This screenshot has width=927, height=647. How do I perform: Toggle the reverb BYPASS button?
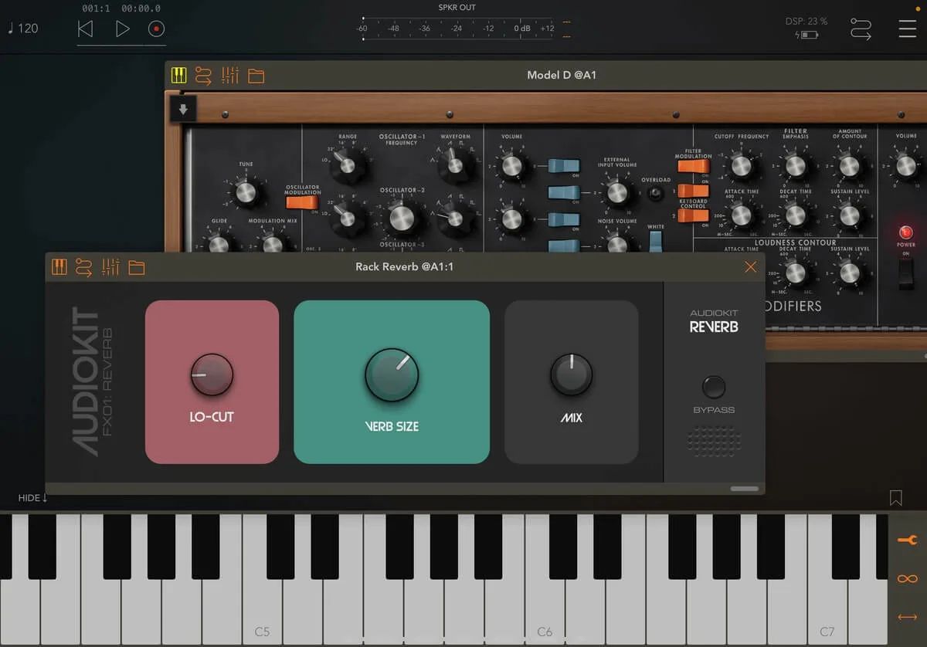[714, 387]
